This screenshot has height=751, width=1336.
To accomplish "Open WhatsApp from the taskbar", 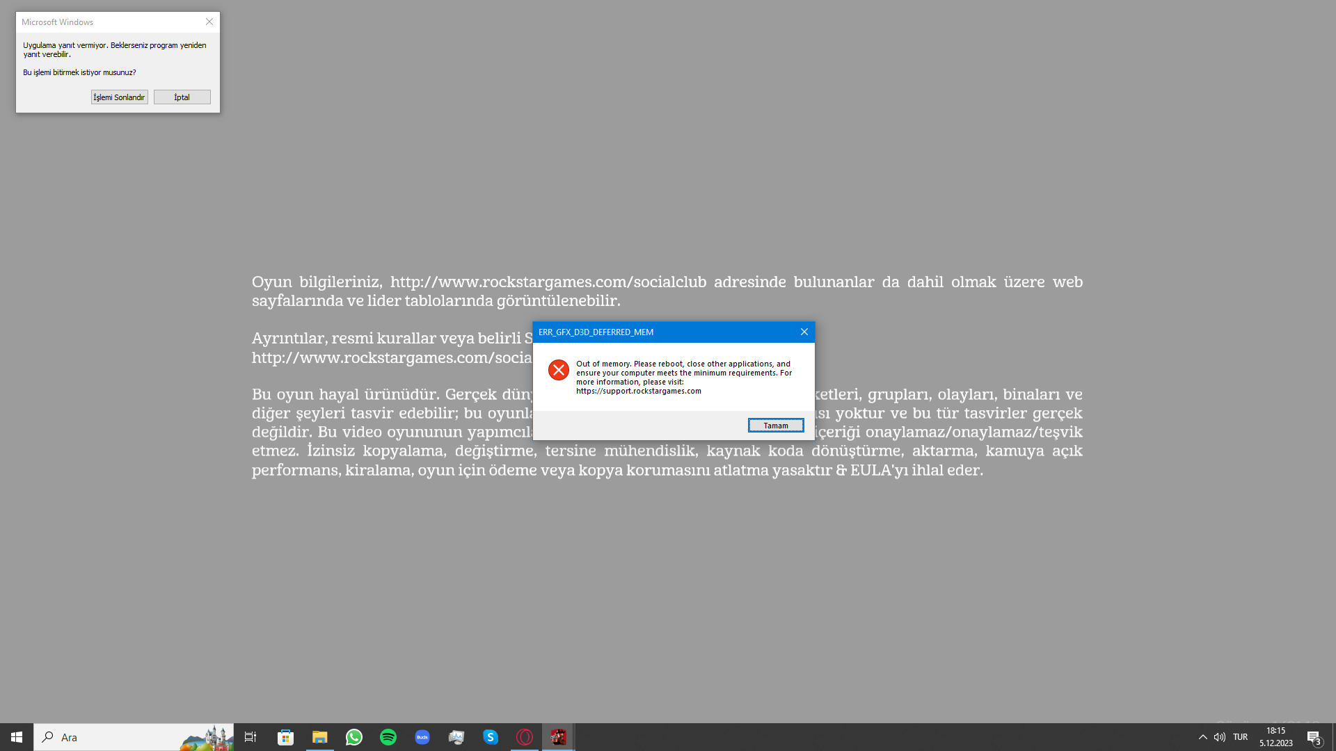I will pyautogui.click(x=353, y=737).
